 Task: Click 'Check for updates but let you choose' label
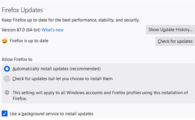62,79
